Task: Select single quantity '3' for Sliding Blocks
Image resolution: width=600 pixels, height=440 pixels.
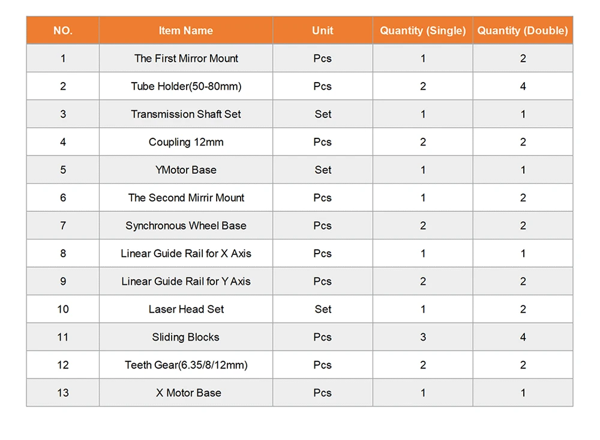Action: coord(423,337)
